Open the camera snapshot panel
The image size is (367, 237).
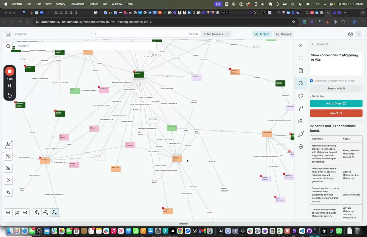[x=301, y=121]
